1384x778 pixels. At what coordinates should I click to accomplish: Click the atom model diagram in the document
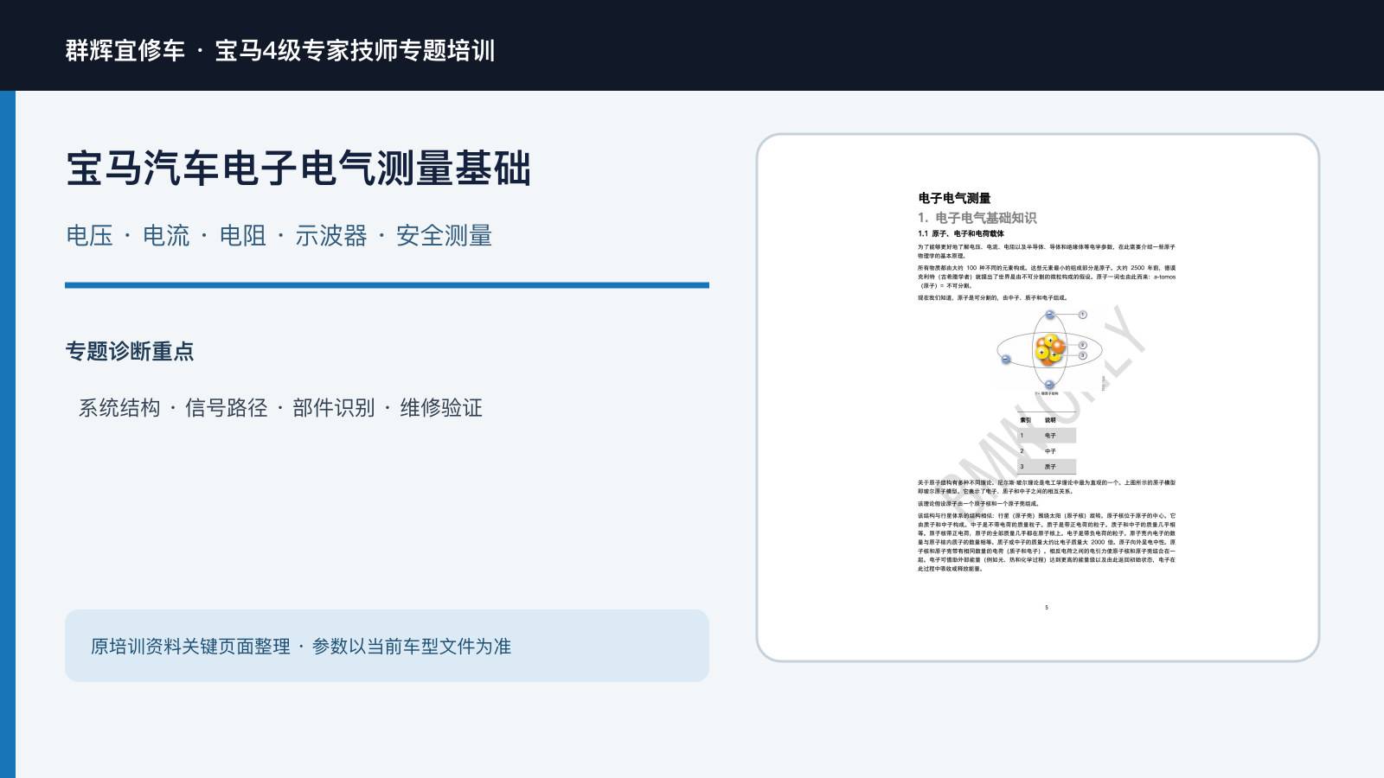(1048, 350)
